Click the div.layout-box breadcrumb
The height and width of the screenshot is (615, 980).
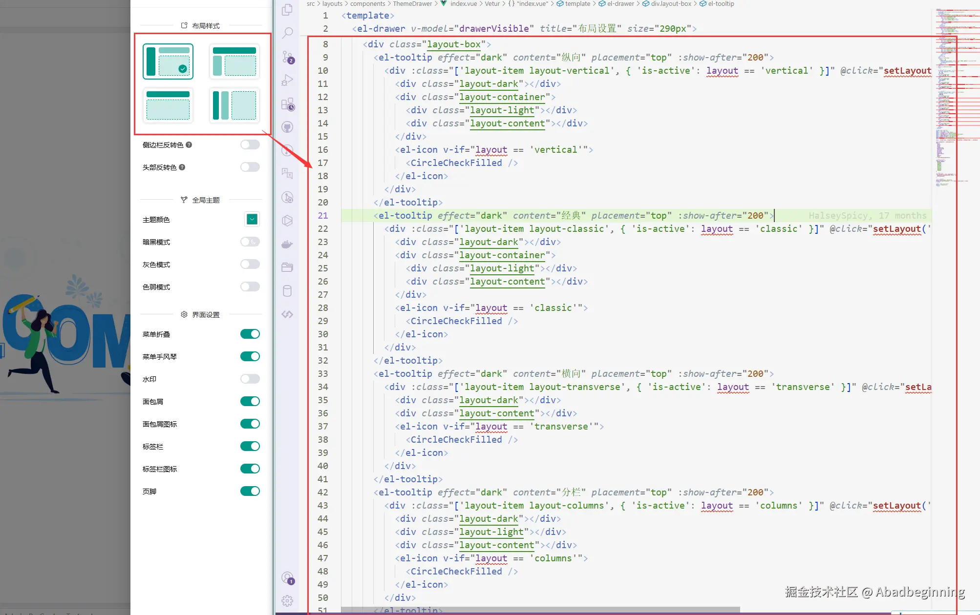[670, 3]
